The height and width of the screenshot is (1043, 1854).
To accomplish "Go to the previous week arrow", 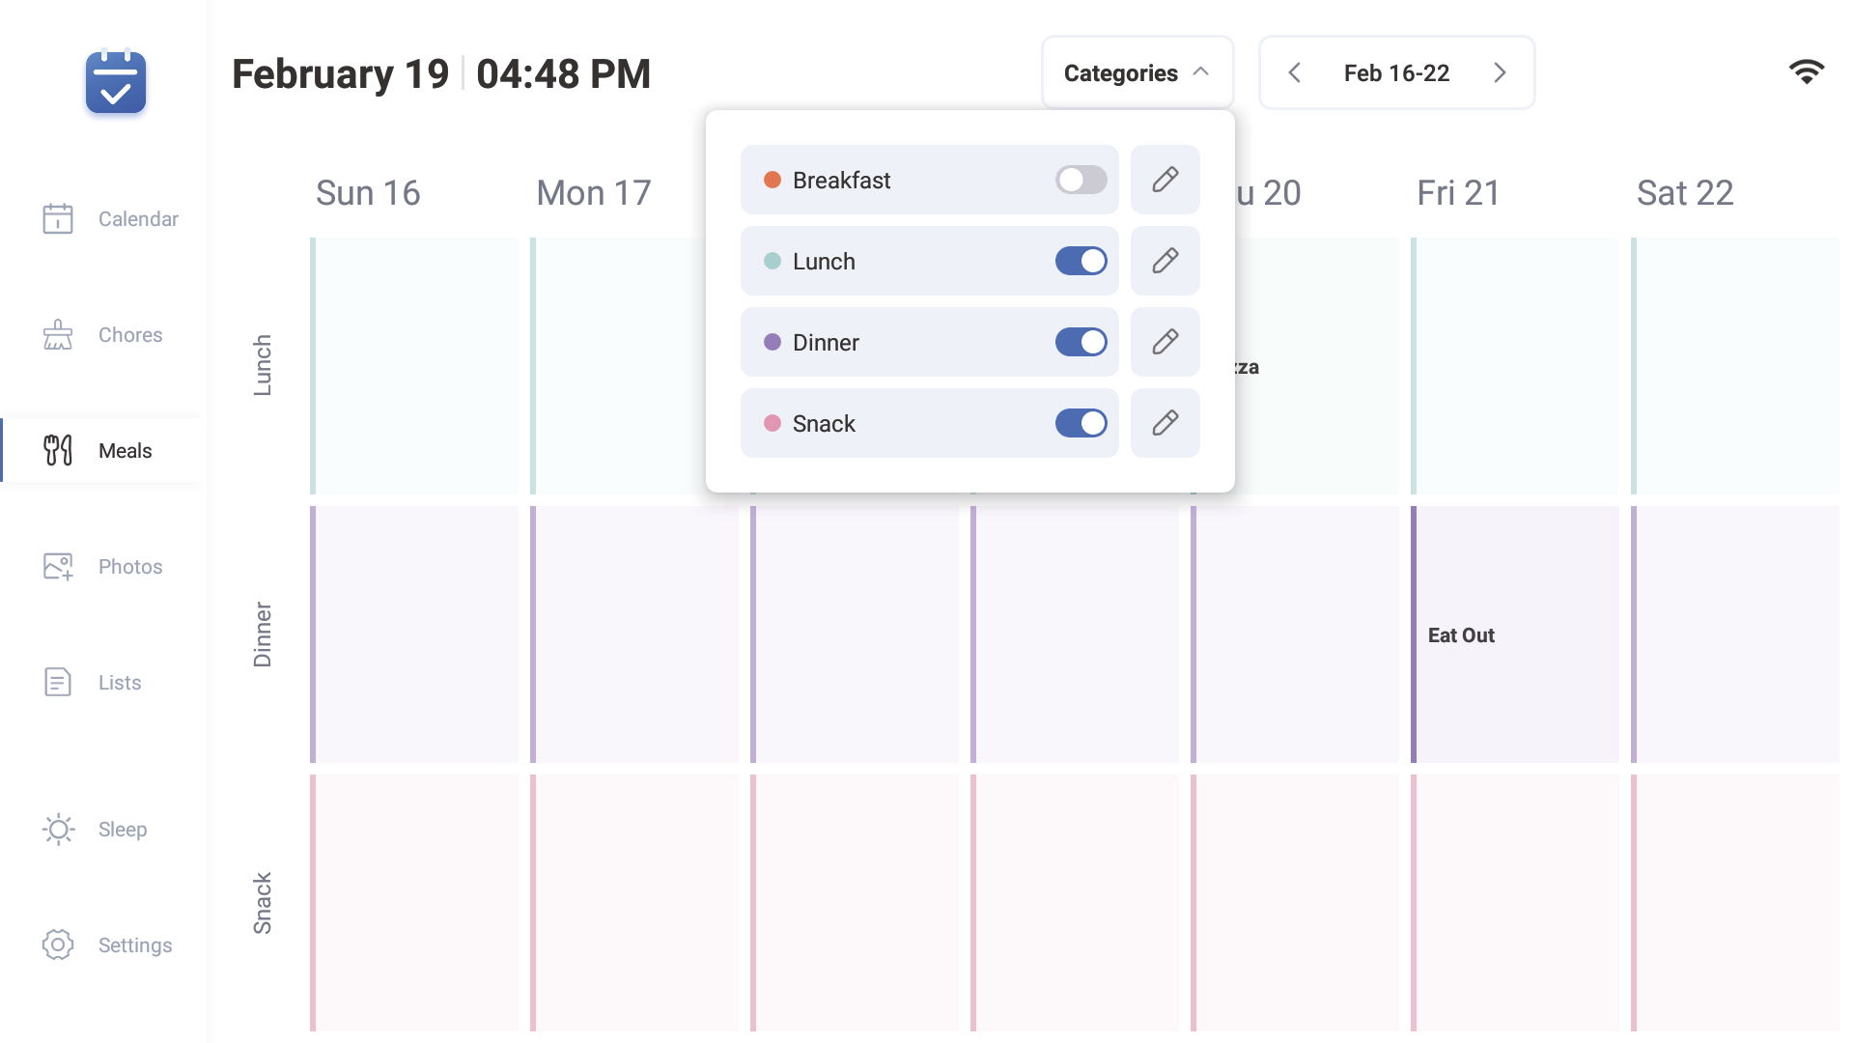I will point(1295,73).
